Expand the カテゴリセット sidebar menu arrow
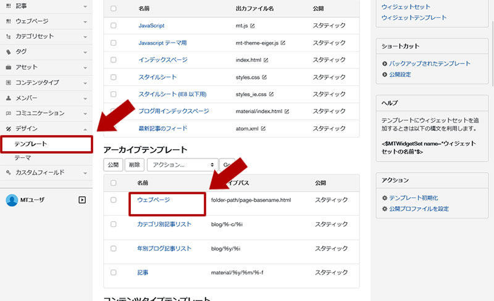 [x=85, y=37]
